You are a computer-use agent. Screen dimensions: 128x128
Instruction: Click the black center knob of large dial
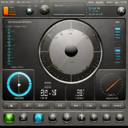click(x=71, y=51)
